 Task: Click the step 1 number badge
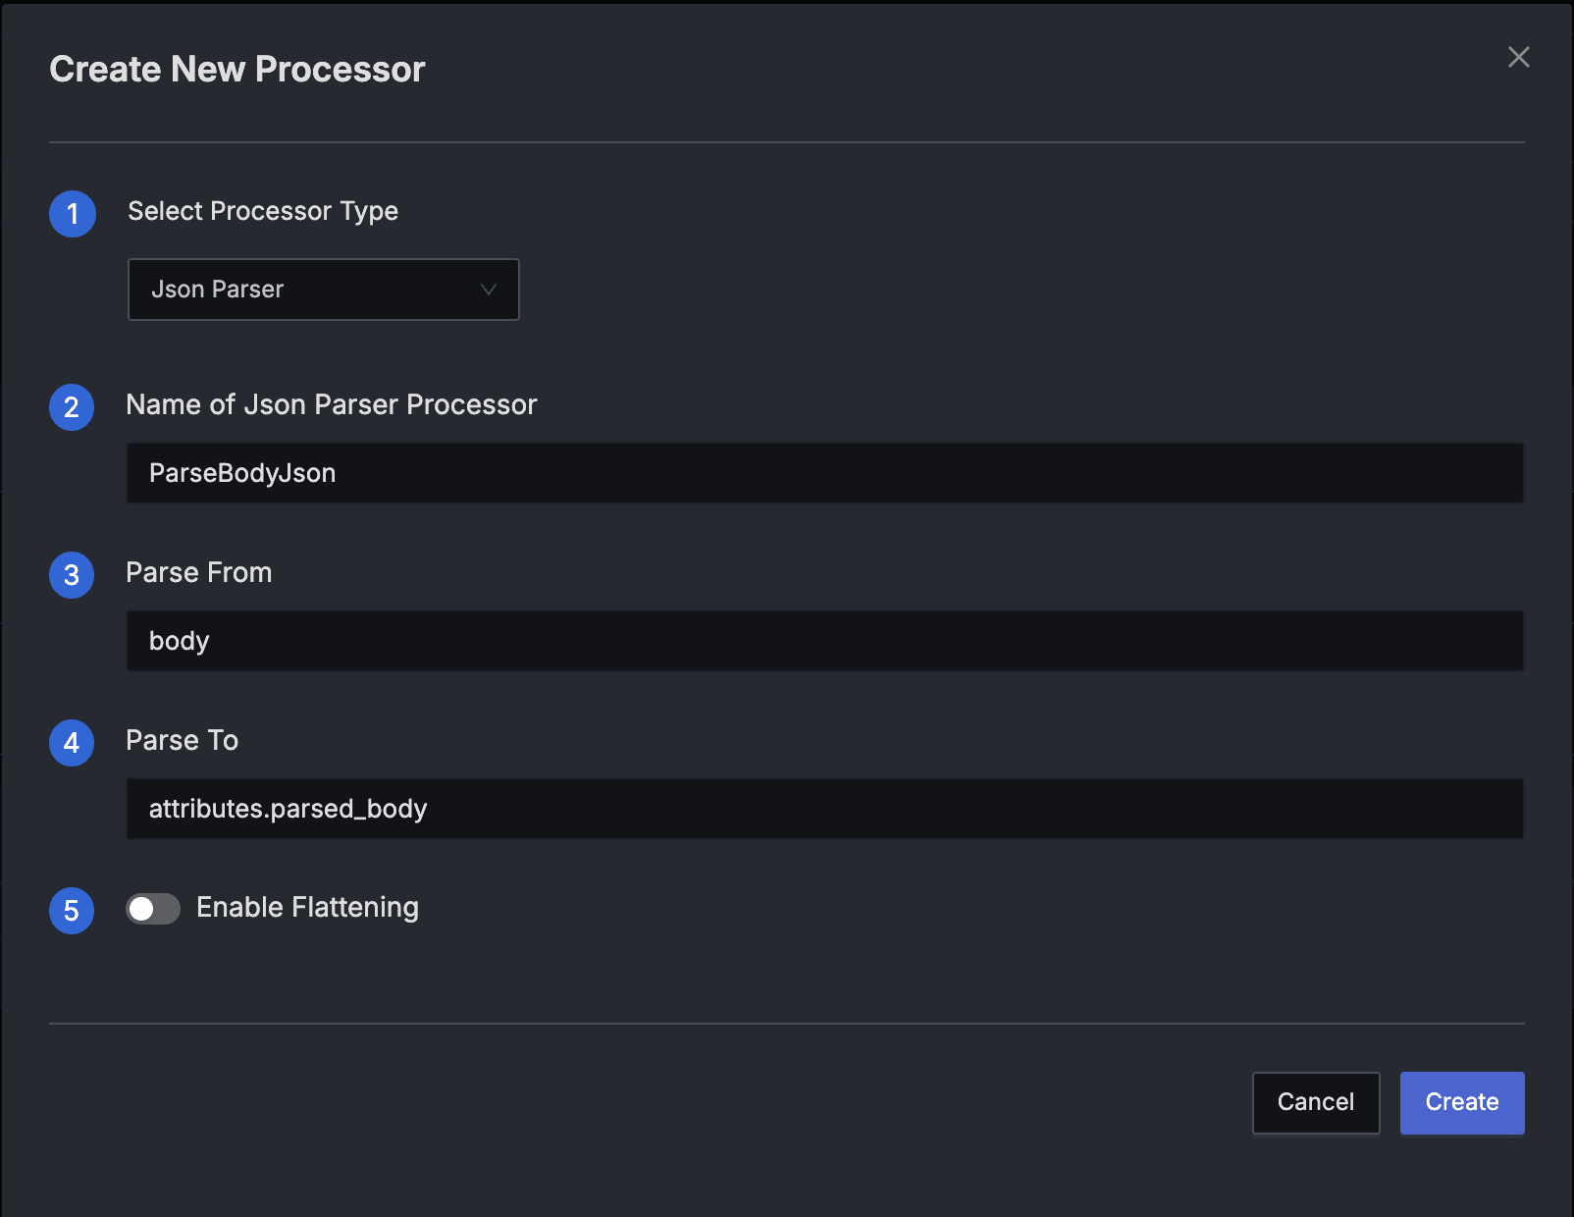(73, 214)
